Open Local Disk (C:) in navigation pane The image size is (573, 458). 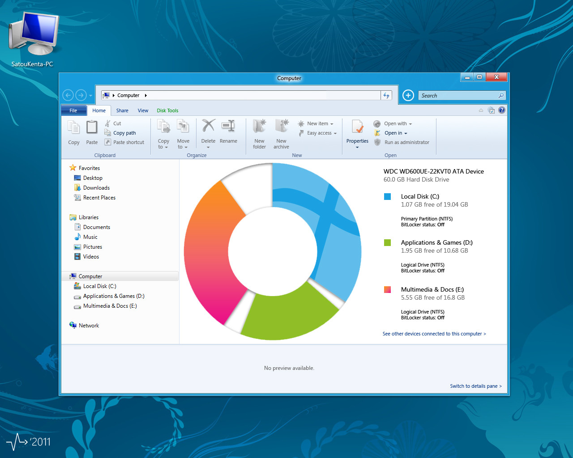(99, 286)
